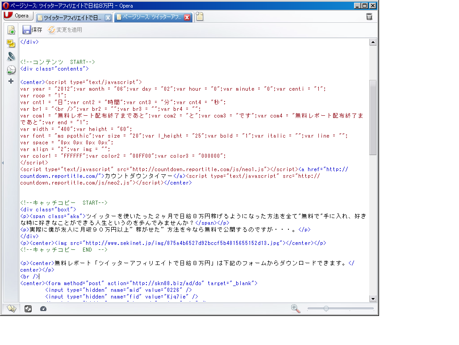
Task: Click the Opera Link sync icon
Action: [x=28, y=309]
